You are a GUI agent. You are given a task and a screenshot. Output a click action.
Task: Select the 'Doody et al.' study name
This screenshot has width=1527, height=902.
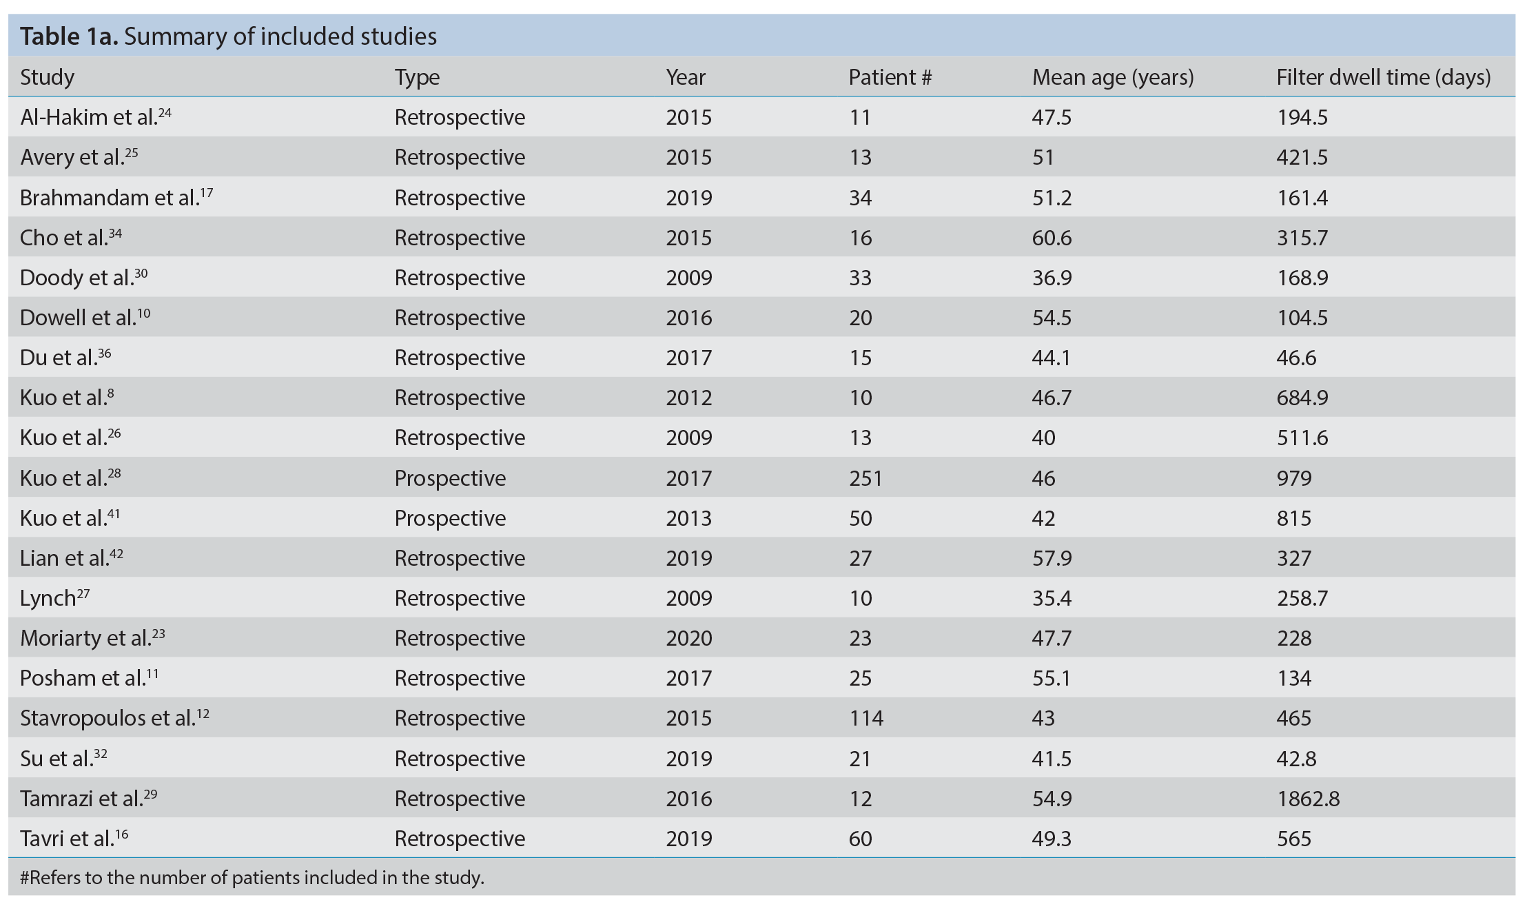84,277
